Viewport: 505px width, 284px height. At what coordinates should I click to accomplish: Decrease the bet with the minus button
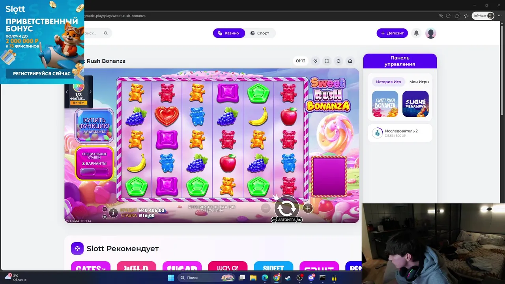(x=266, y=208)
